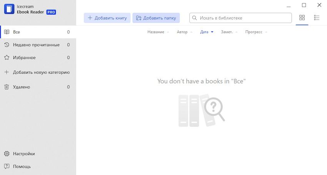Sort the library by Прогресс
The image size is (327, 175).
pyautogui.click(x=254, y=32)
